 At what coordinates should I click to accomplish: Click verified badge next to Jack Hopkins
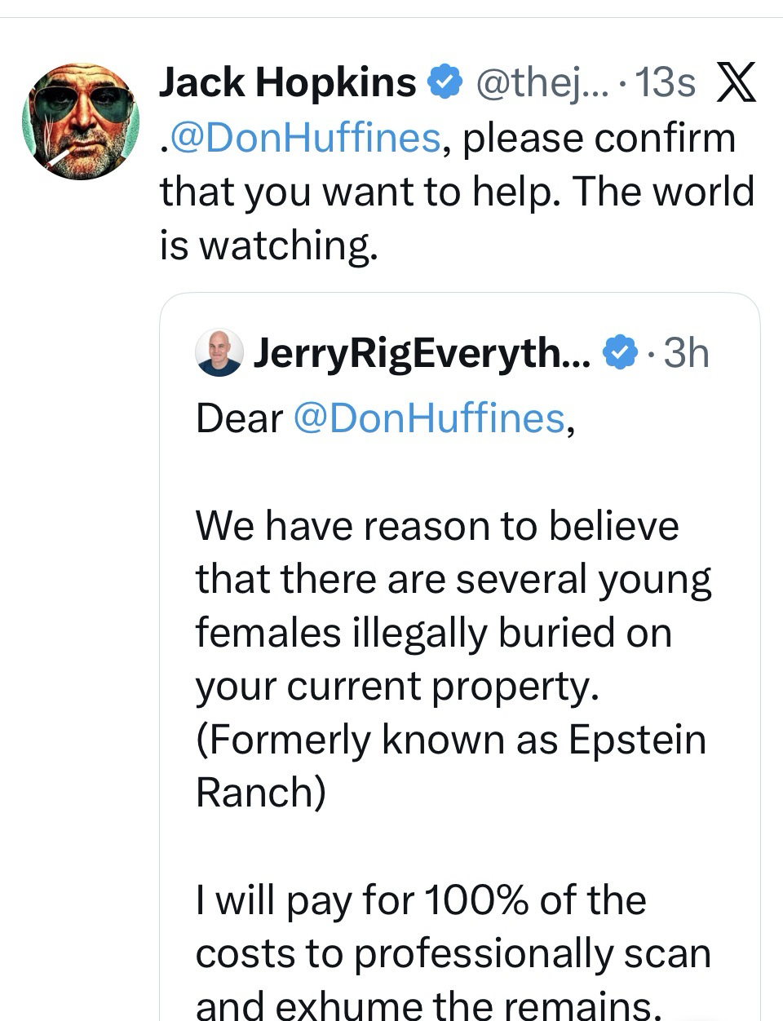click(x=445, y=82)
